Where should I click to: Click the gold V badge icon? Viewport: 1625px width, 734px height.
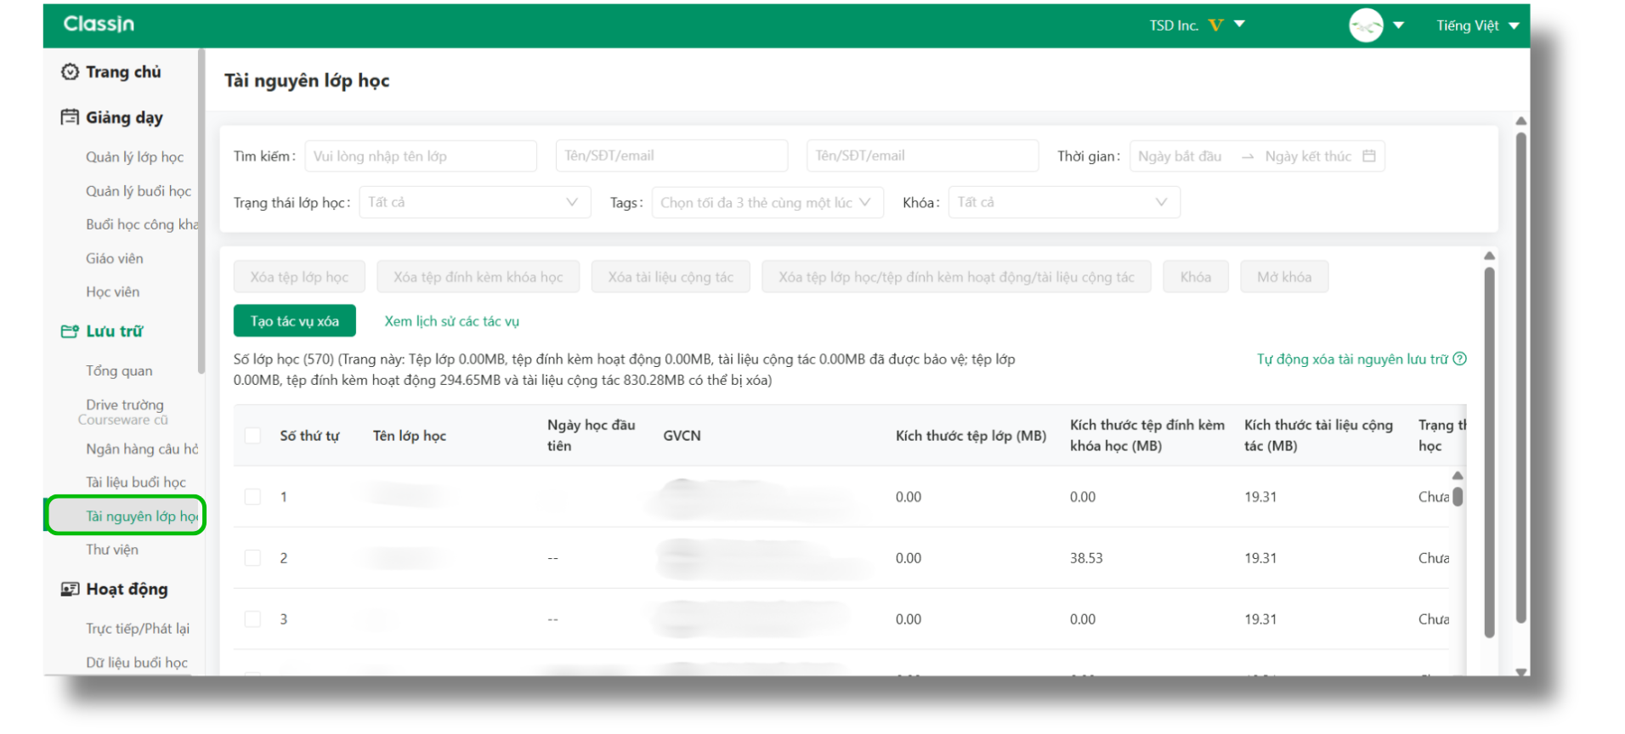pos(1215,25)
